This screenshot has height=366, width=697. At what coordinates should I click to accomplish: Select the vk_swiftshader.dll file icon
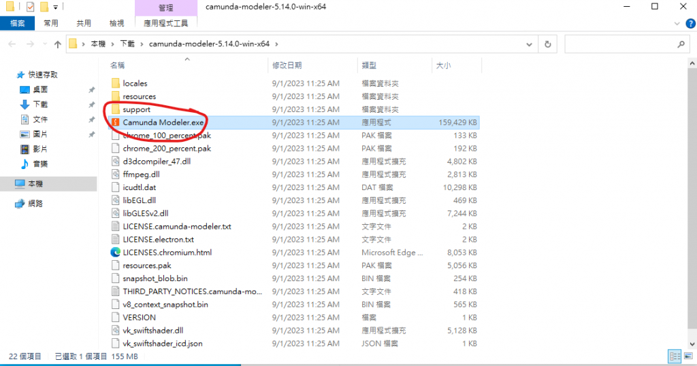[x=116, y=331]
